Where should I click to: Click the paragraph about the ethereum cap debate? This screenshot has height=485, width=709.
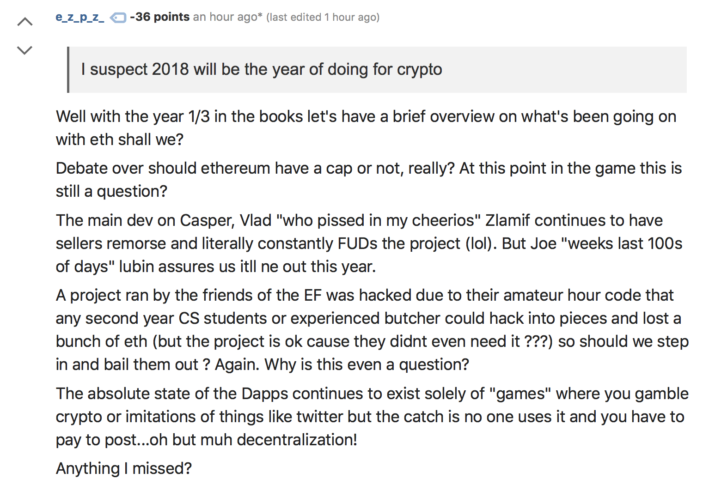pyautogui.click(x=369, y=180)
